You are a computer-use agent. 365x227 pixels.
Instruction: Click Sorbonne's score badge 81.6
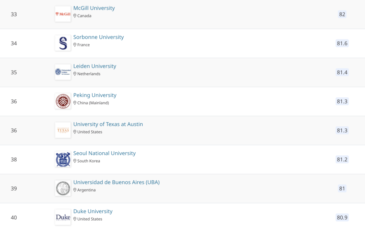(342, 43)
